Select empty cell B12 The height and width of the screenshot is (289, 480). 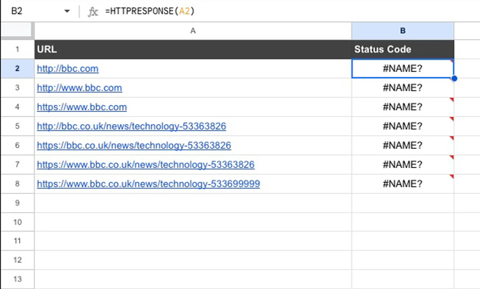(403, 260)
